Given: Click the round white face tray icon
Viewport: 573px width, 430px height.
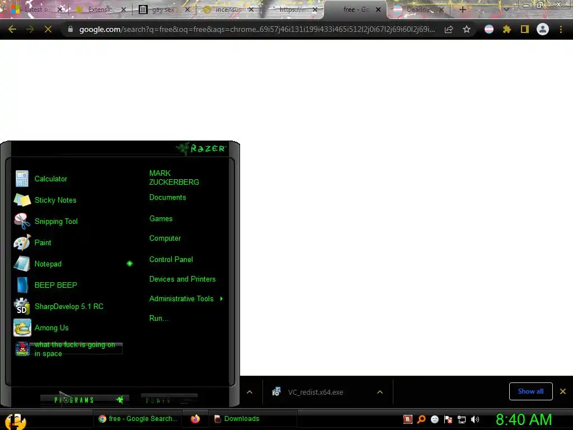Looking at the screenshot, I should 434,419.
